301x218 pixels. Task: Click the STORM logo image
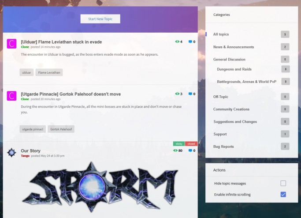point(100,187)
